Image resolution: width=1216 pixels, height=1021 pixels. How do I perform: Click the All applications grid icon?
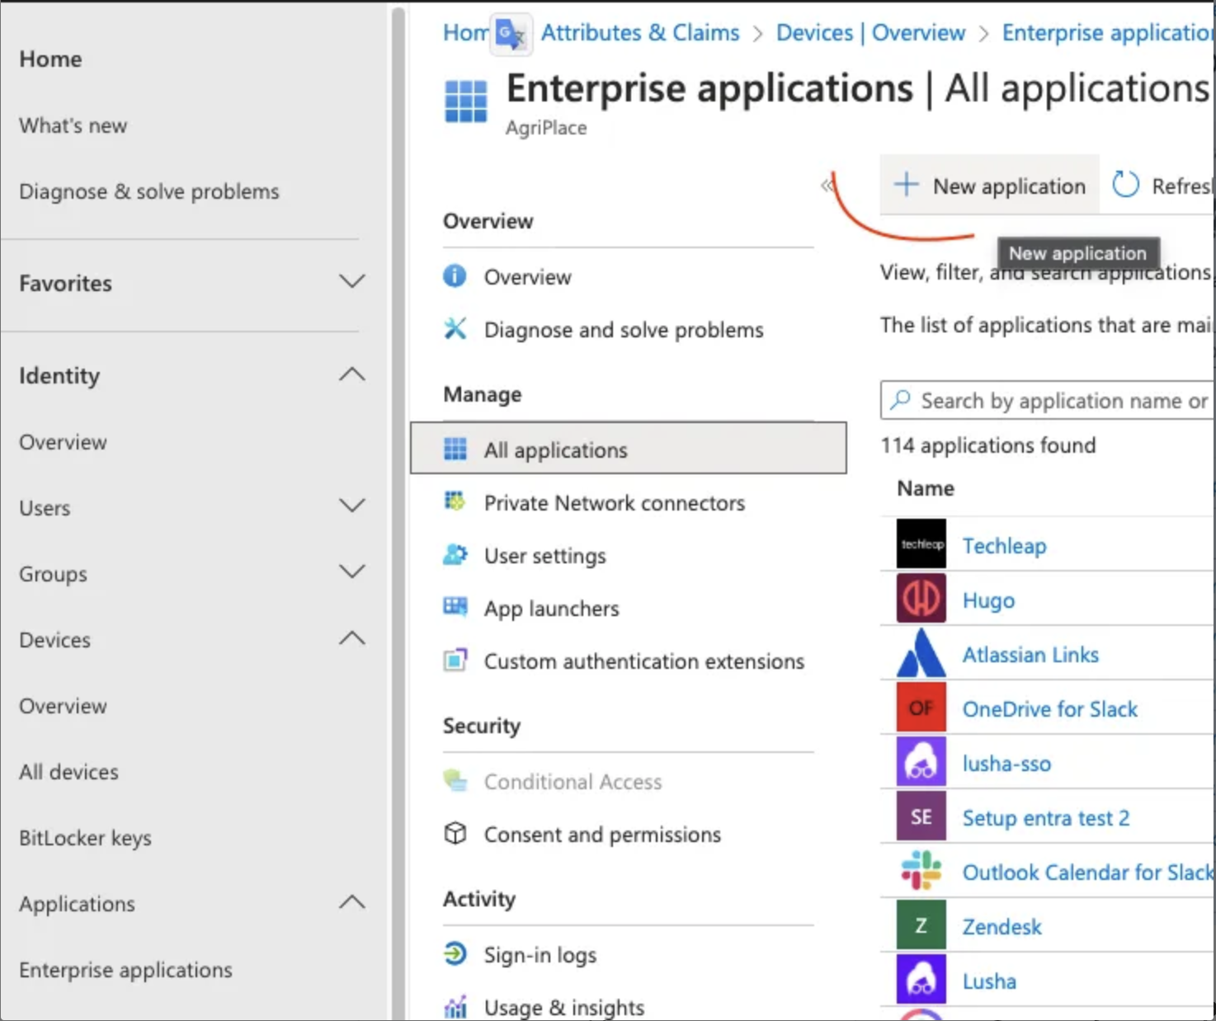point(455,449)
